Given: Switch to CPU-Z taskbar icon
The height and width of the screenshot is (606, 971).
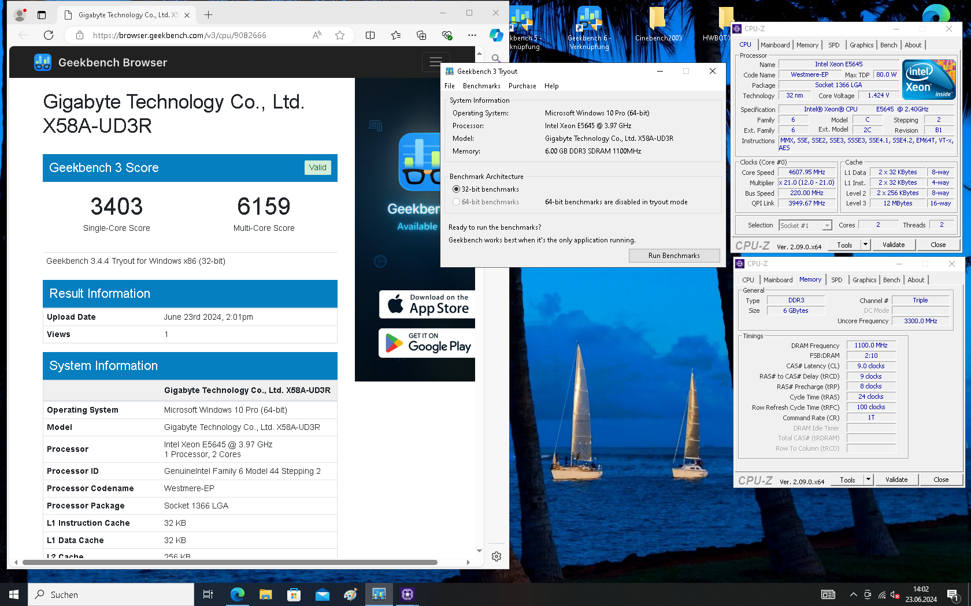Looking at the screenshot, I should coord(407,594).
